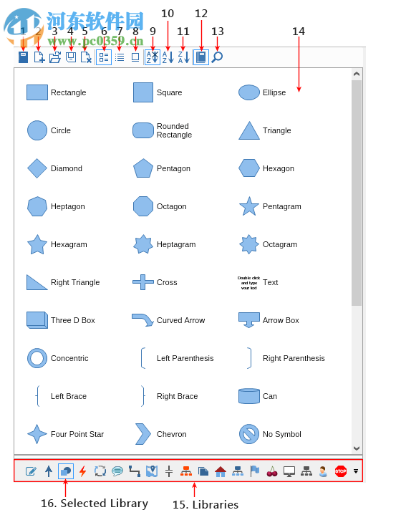
Task: Open the person avatar library
Action: [323, 471]
